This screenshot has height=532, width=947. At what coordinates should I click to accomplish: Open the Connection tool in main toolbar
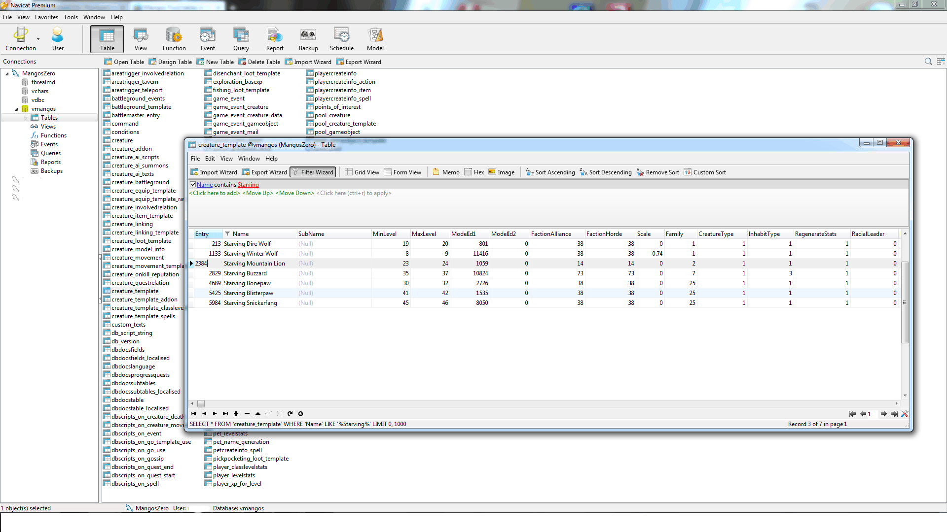click(x=21, y=39)
